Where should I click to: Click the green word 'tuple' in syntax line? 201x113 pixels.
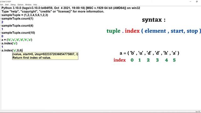(x=113, y=31)
